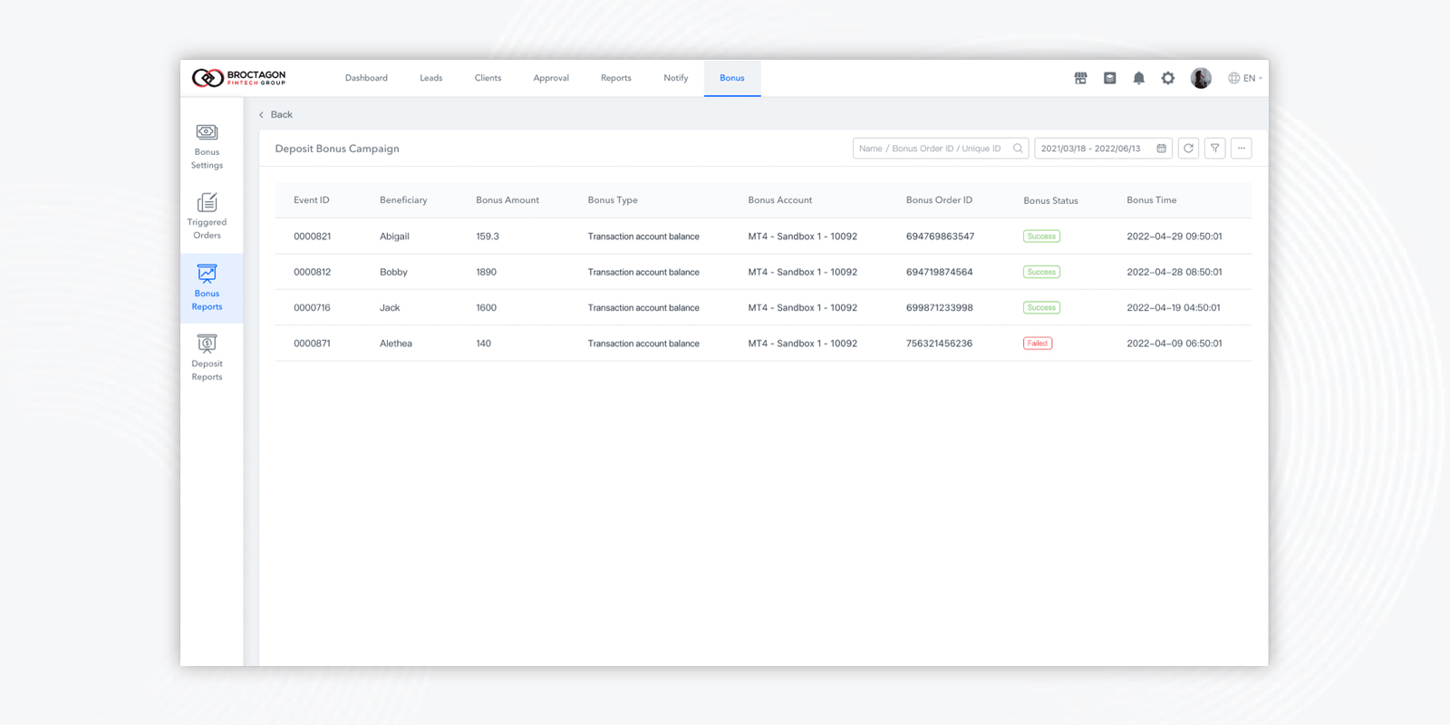Click the Success badge in Abigail's row

coord(1041,237)
